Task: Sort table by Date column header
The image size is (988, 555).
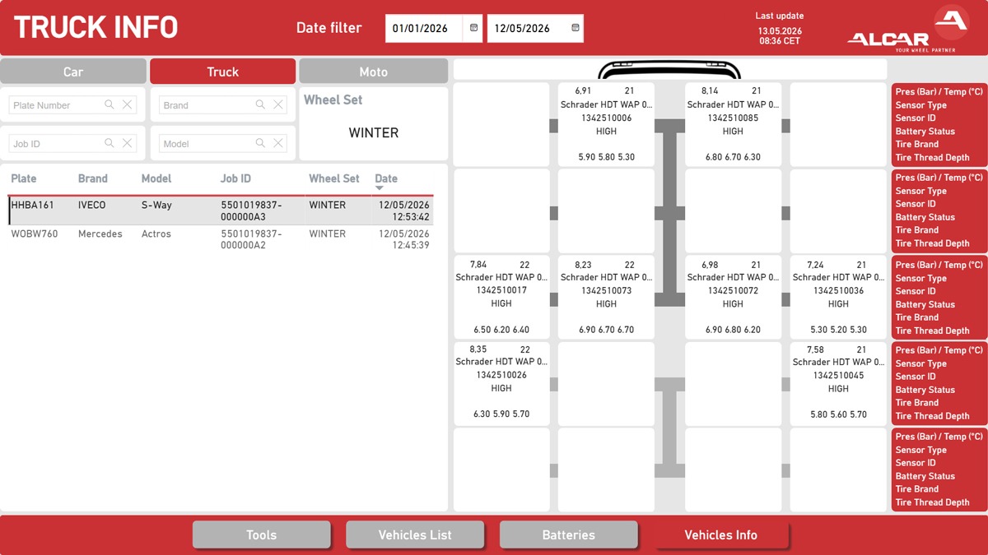Action: pos(386,178)
